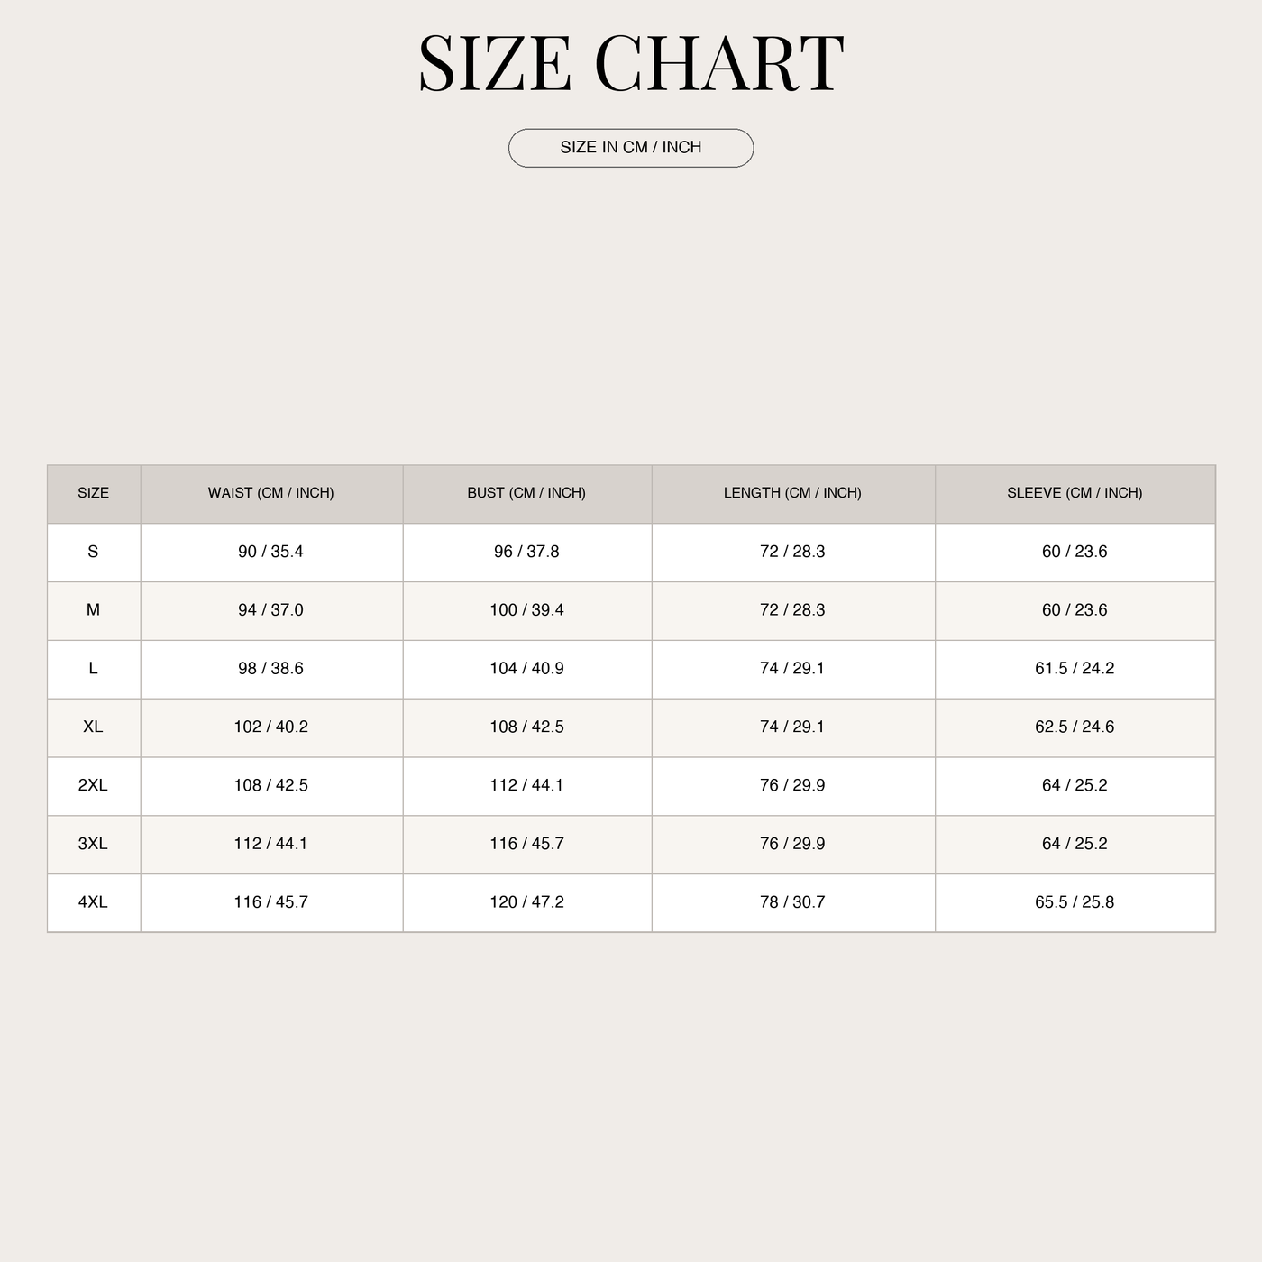Image resolution: width=1262 pixels, height=1262 pixels.
Task: Select the waist value 90 / 35.4
Action: 270,552
